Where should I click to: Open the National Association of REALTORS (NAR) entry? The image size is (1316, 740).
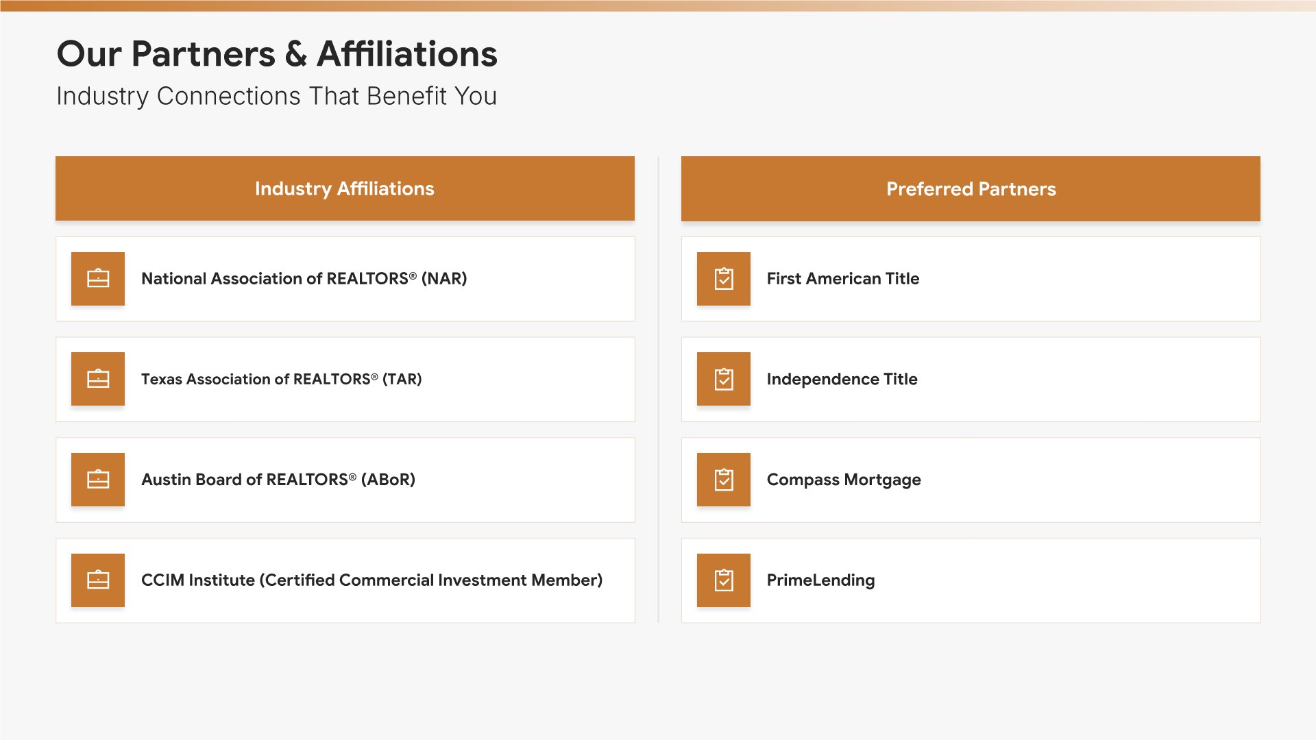pyautogui.click(x=304, y=279)
